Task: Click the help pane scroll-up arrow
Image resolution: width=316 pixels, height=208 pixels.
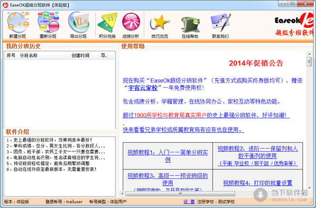Action: (x=309, y=54)
